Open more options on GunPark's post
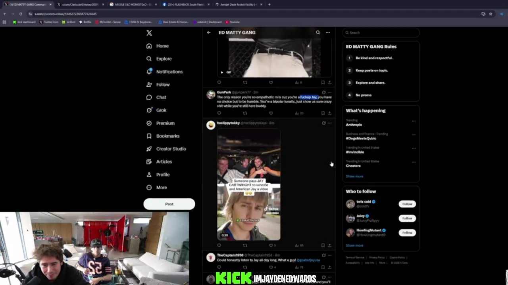 (329, 92)
